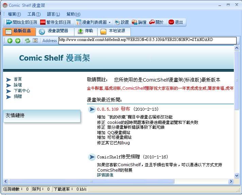
Task: Click the About (關於) toolbar button
Action: tap(156, 22)
